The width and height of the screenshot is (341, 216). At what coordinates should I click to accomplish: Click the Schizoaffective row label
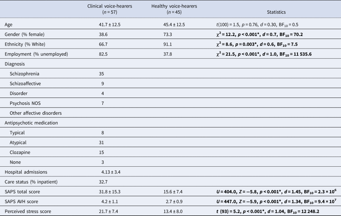coord(25,84)
